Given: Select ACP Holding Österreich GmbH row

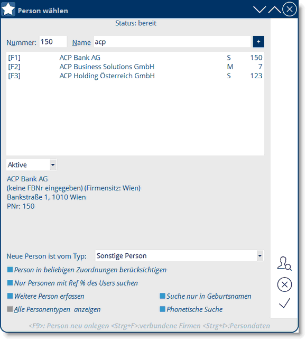Looking at the screenshot, I should coord(135,76).
